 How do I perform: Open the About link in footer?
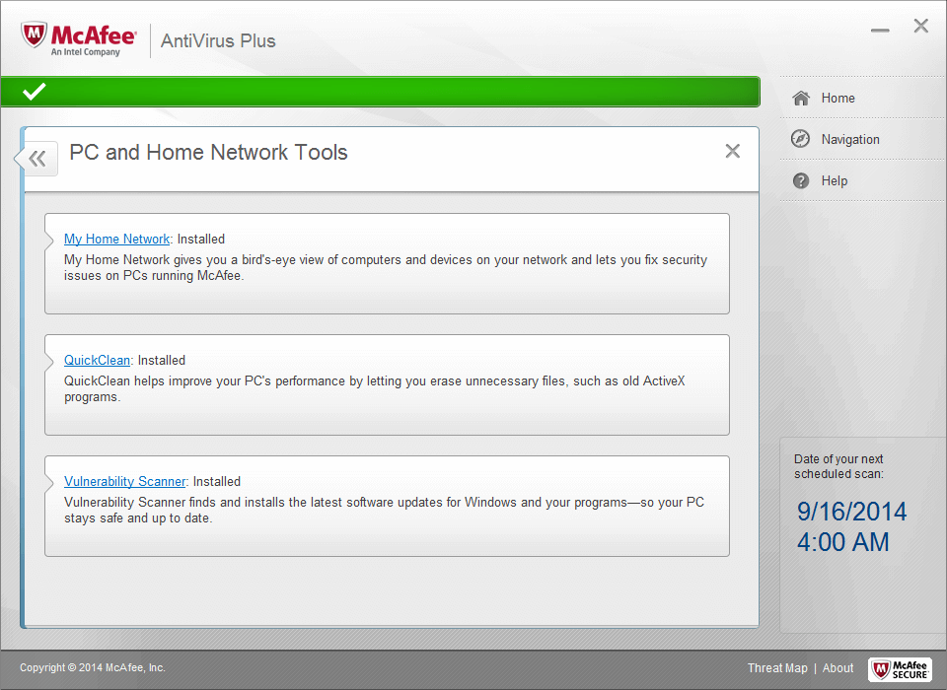tap(838, 668)
